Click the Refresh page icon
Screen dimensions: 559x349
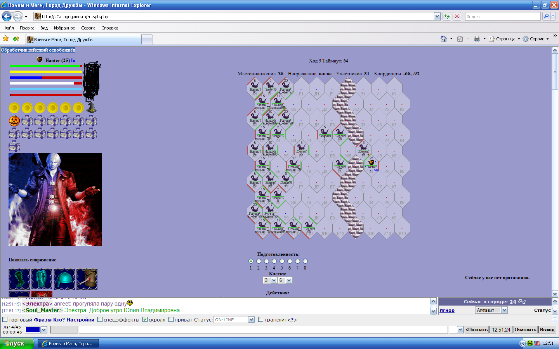[x=447, y=16]
